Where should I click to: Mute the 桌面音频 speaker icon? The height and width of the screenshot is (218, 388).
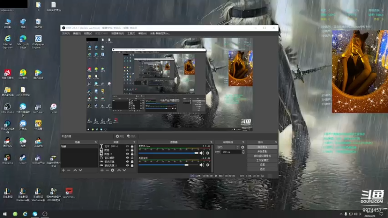(202, 165)
